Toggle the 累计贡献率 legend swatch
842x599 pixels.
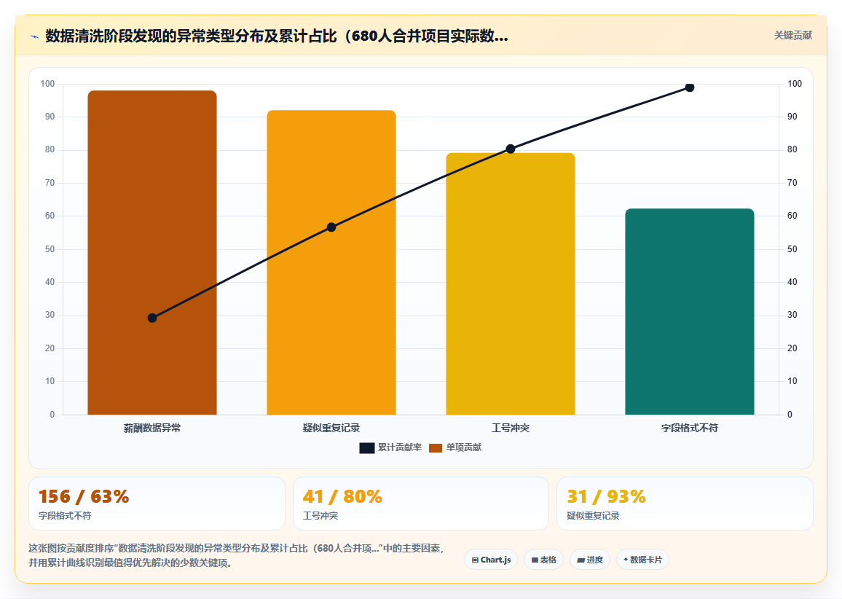[x=367, y=448]
